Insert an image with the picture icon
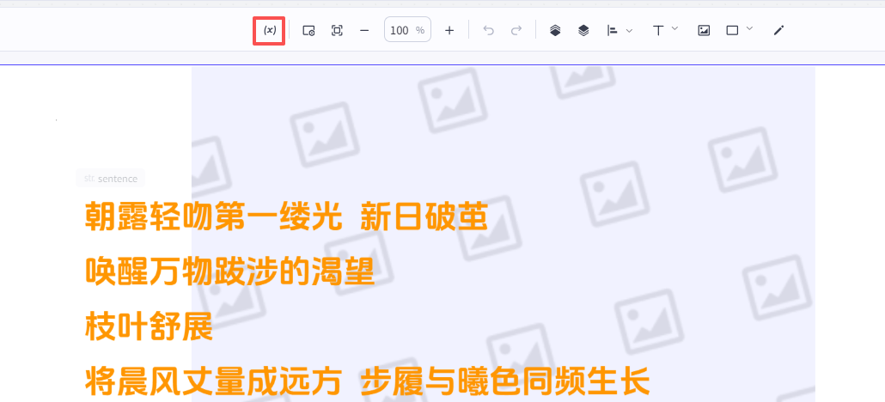The width and height of the screenshot is (885, 402). [704, 30]
